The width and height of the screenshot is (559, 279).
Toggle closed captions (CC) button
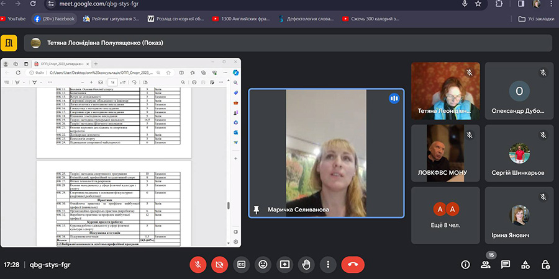[242, 264]
